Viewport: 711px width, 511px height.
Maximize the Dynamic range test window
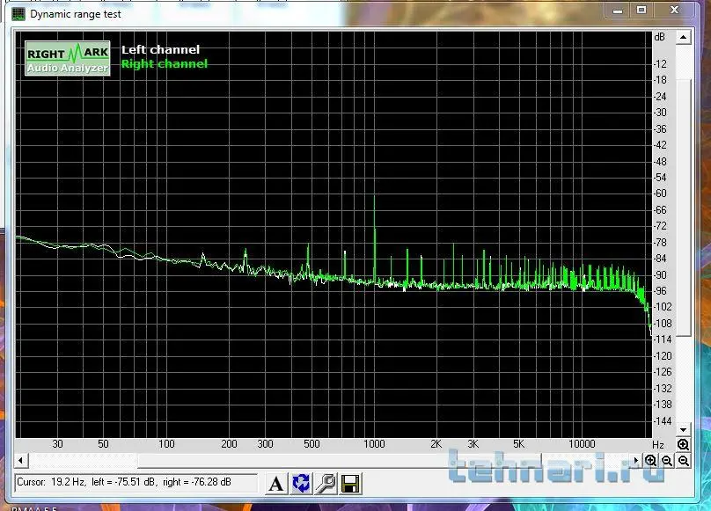(x=642, y=11)
